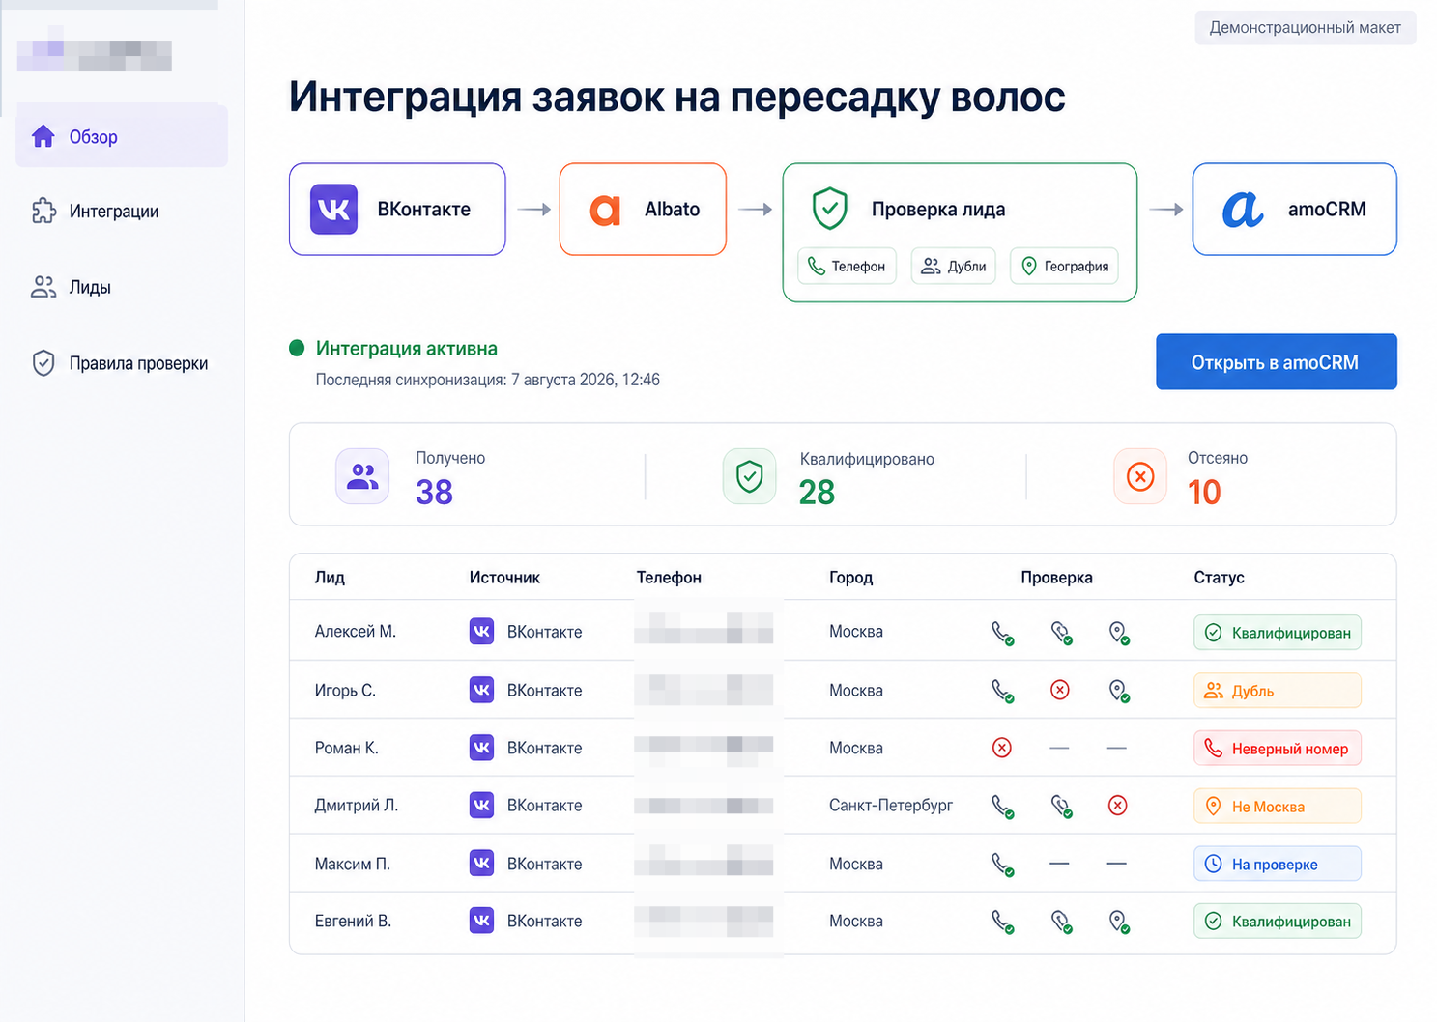Click the Лид column header
This screenshot has height=1022, width=1437.
coord(330,578)
